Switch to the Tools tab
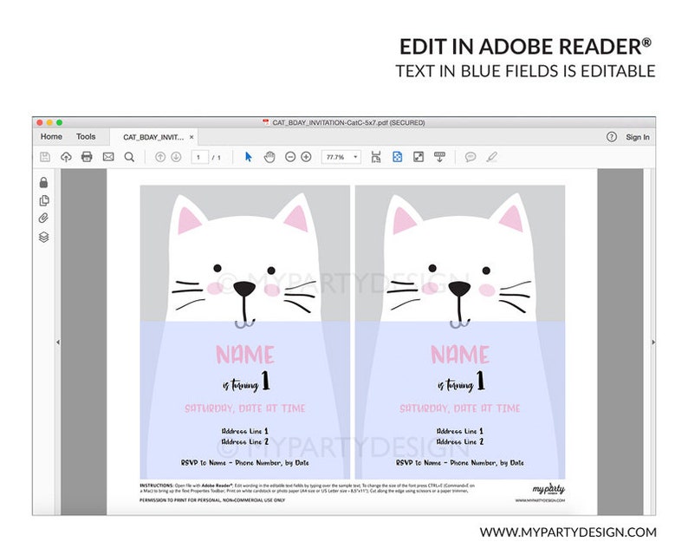The width and height of the screenshot is (688, 548). (86, 136)
